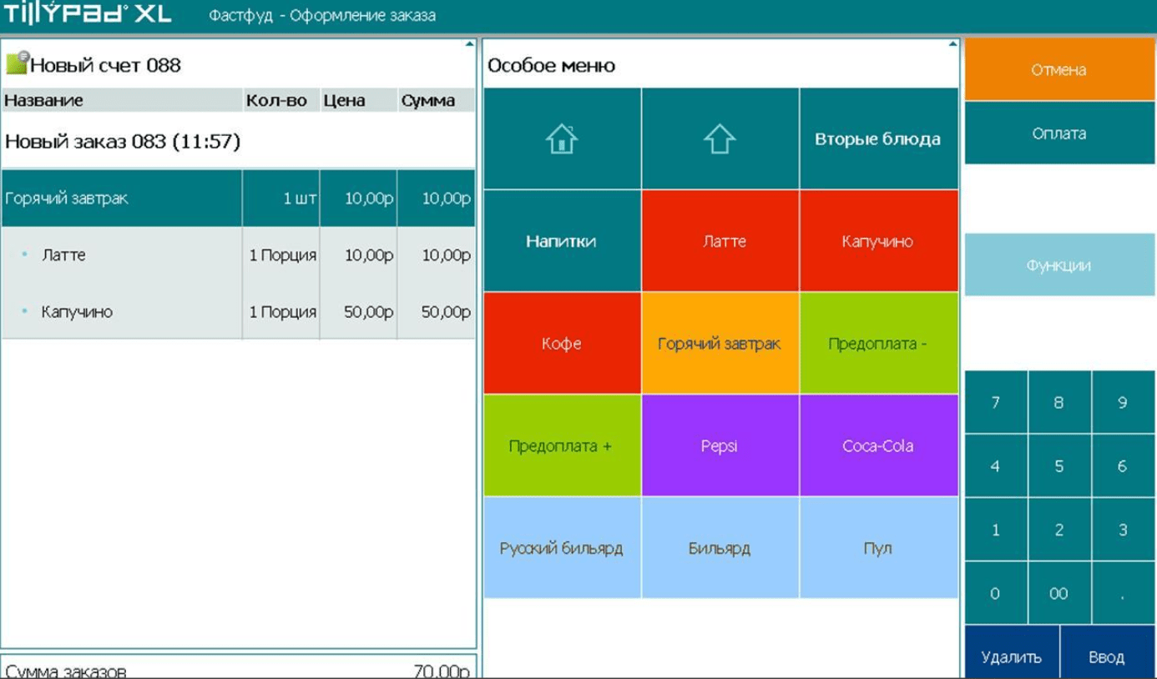Apply Предоплата + to the bill
This screenshot has width=1157, height=679.
pos(560,445)
